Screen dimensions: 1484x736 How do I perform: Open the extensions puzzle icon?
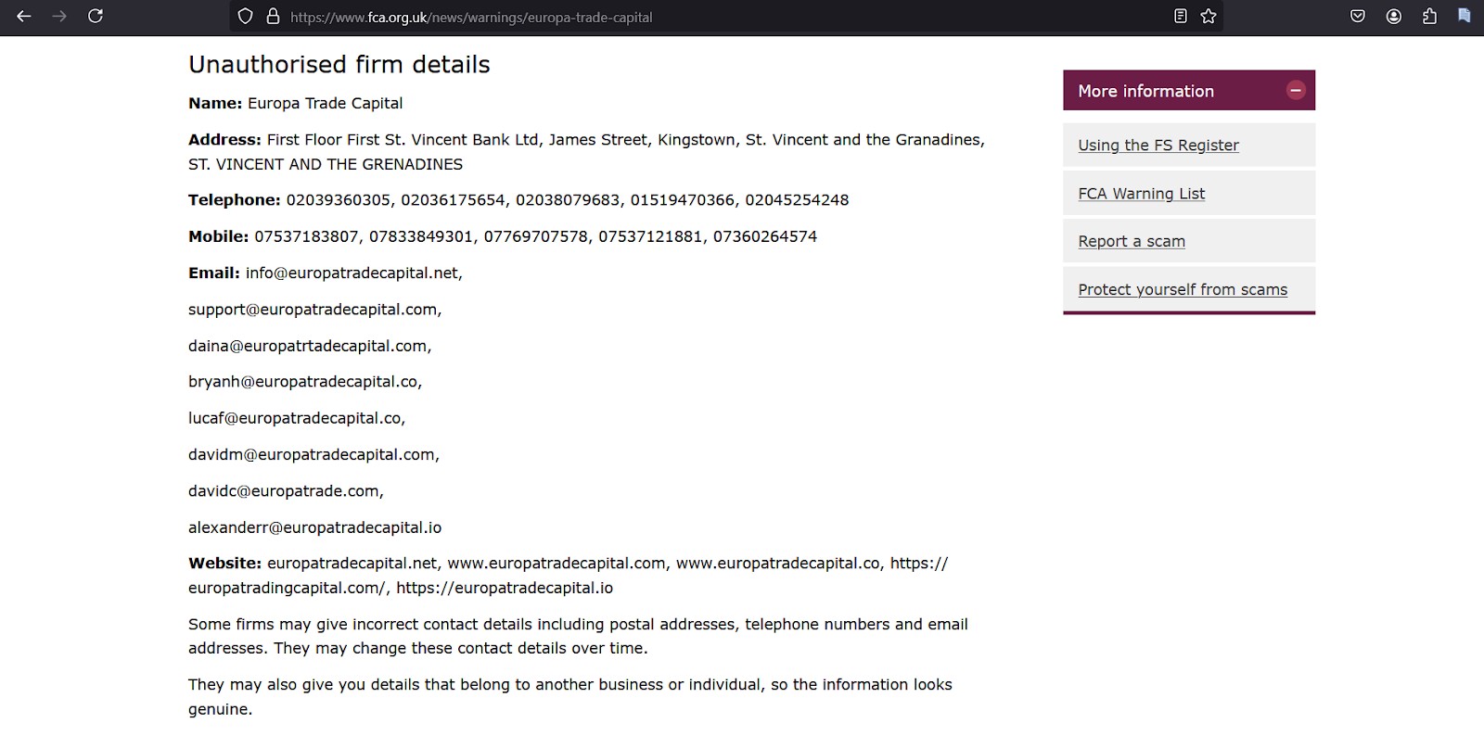tap(1429, 17)
